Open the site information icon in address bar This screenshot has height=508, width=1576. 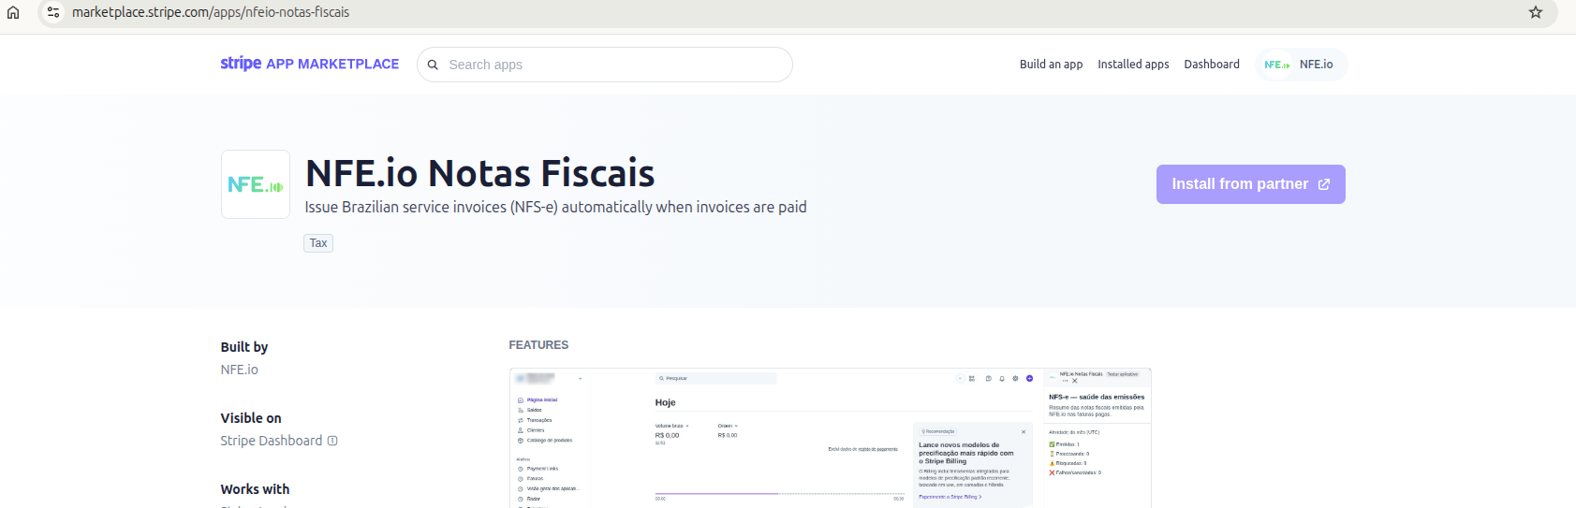[x=53, y=12]
